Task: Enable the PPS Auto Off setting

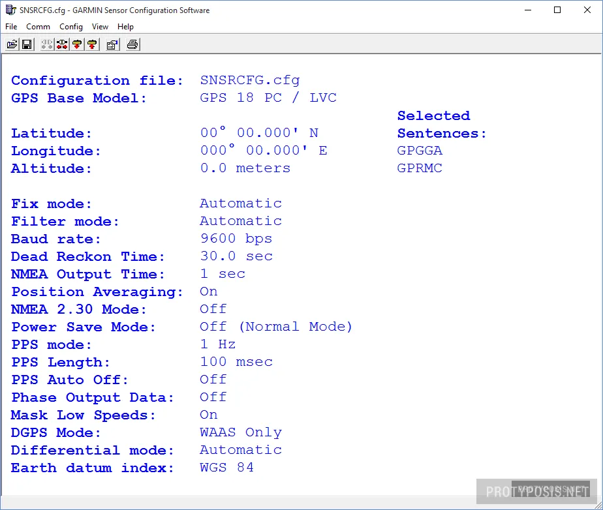Action: pyautogui.click(x=213, y=379)
